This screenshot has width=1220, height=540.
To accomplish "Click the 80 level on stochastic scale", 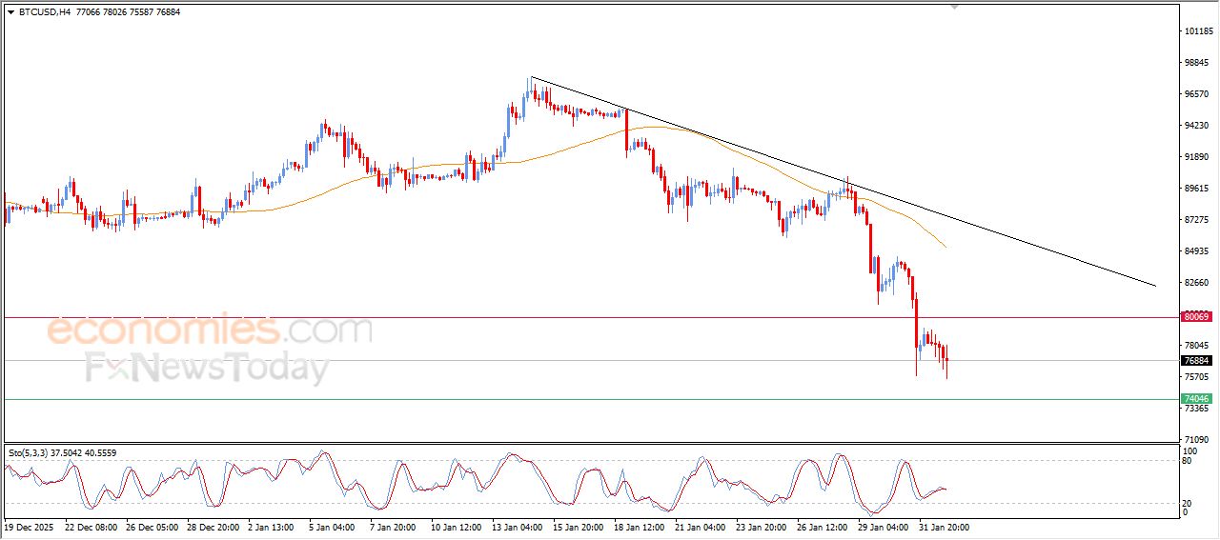I will pyautogui.click(x=1188, y=461).
